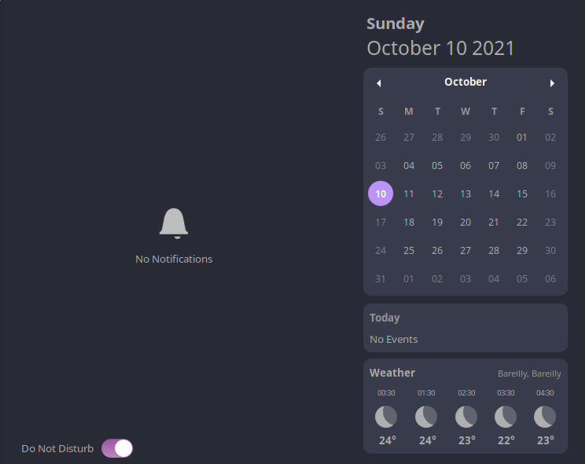
Task: Click the Bareilly, Bareilly location label
Action: coord(529,374)
